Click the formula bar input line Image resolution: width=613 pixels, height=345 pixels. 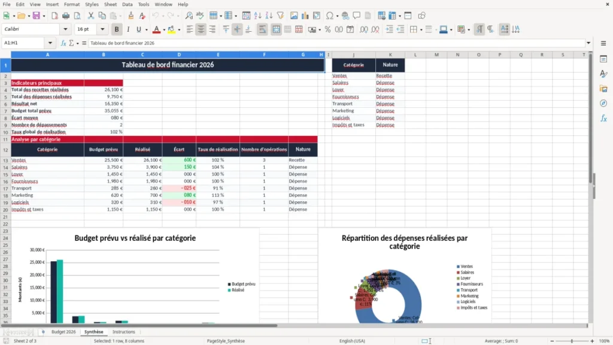click(336, 43)
